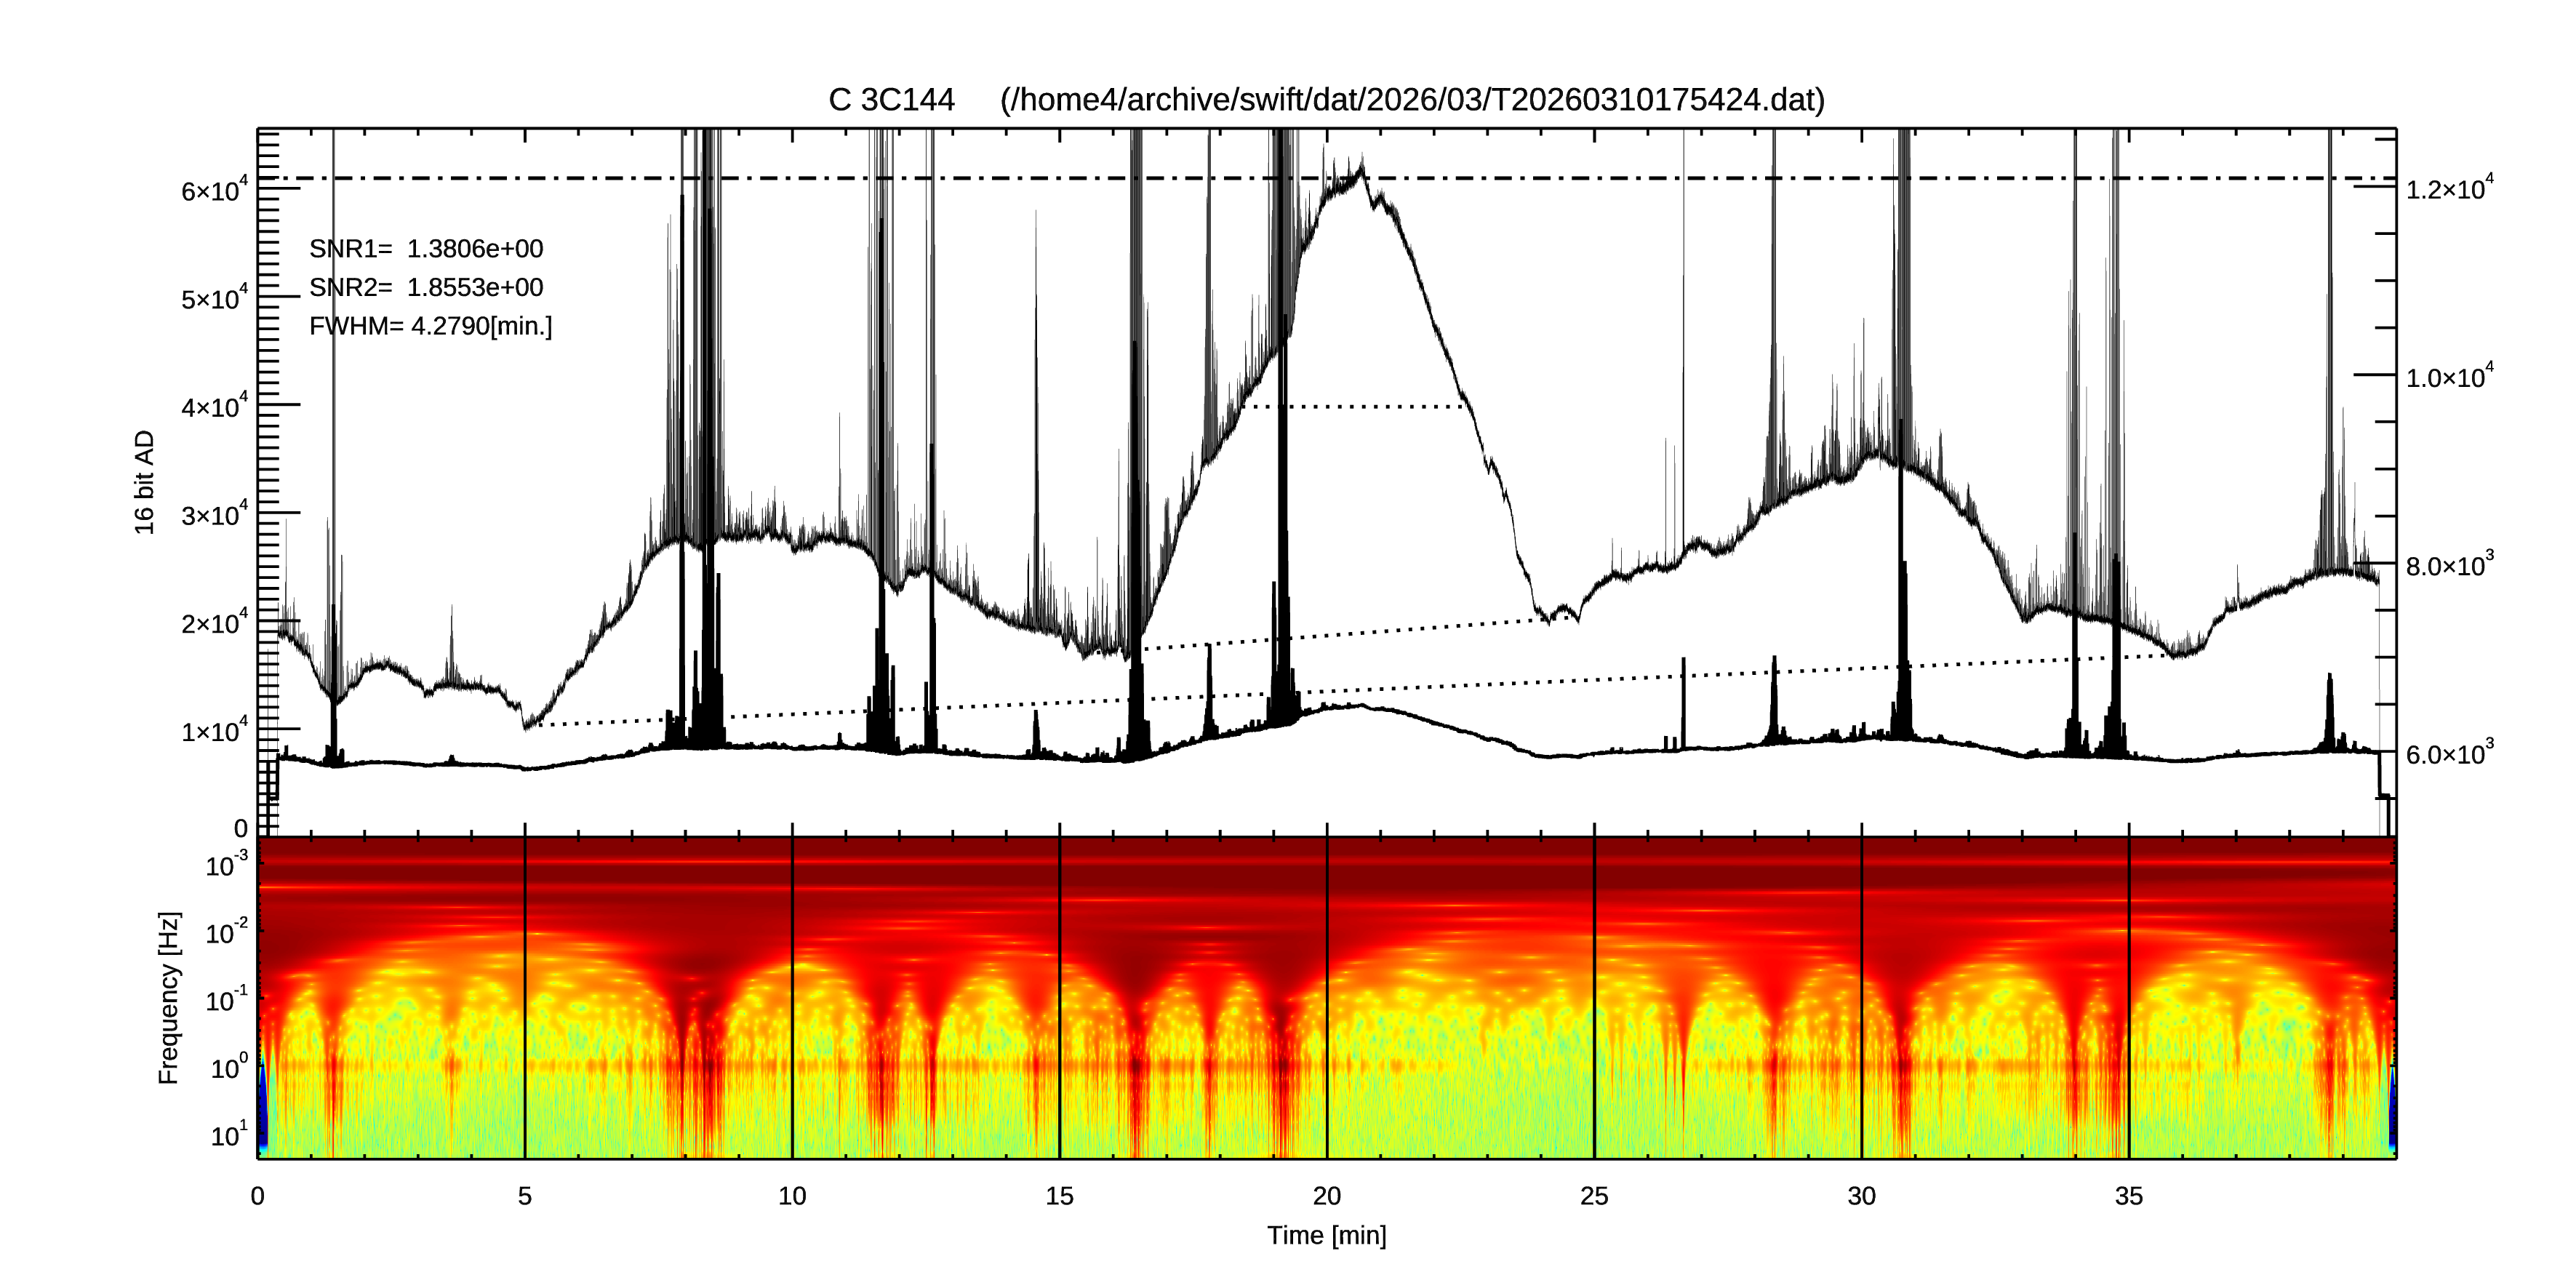Click the dash-dot saturation line
Image resolution: width=2576 pixels, height=1288 pixels.
point(1000,179)
